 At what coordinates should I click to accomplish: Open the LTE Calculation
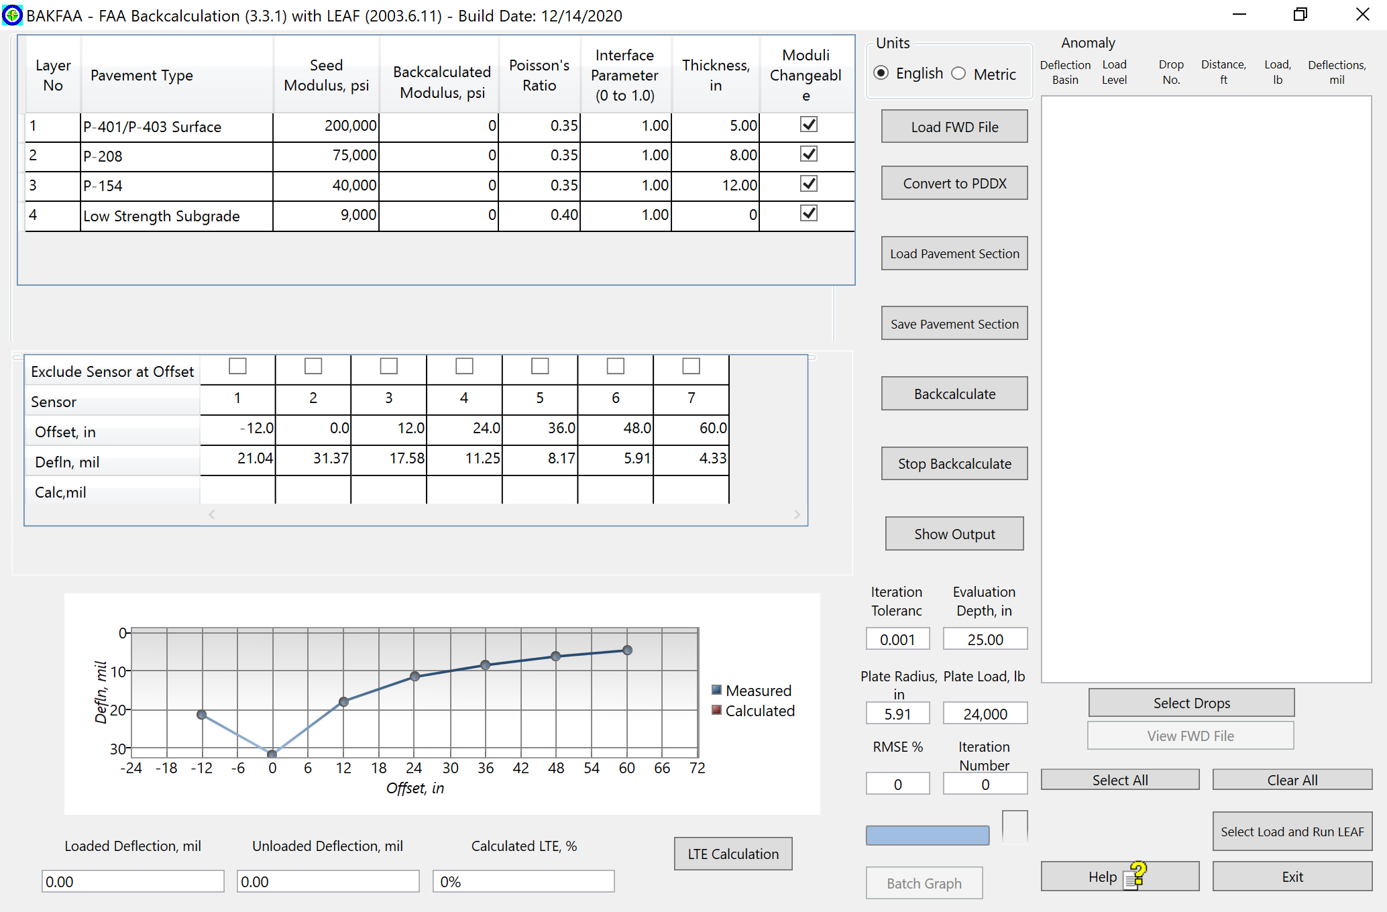point(732,854)
